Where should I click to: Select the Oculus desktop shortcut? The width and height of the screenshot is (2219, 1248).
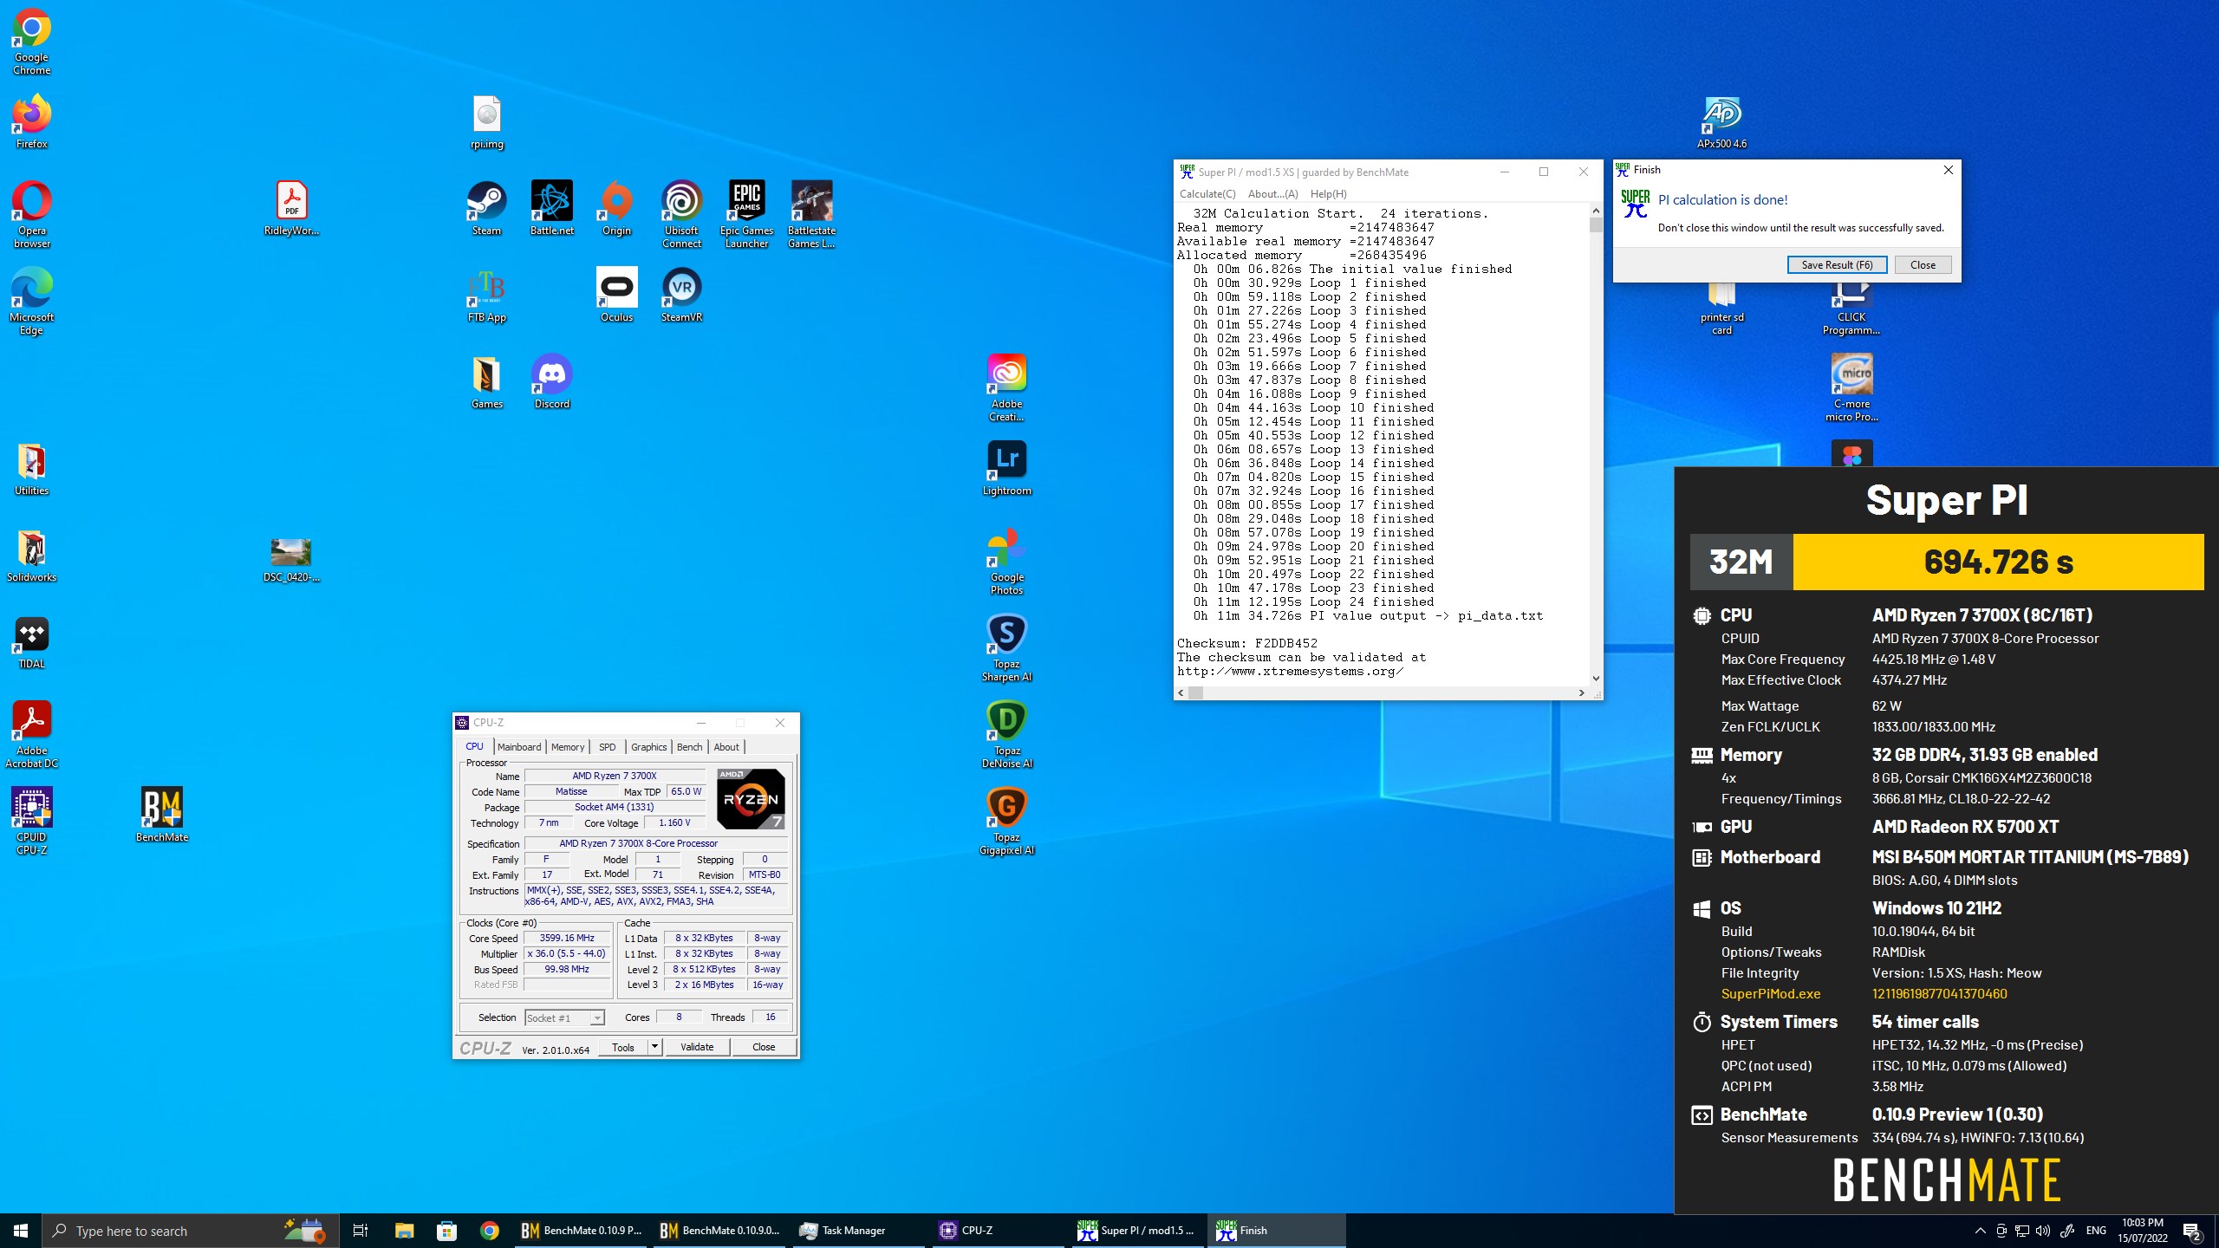pyautogui.click(x=616, y=295)
